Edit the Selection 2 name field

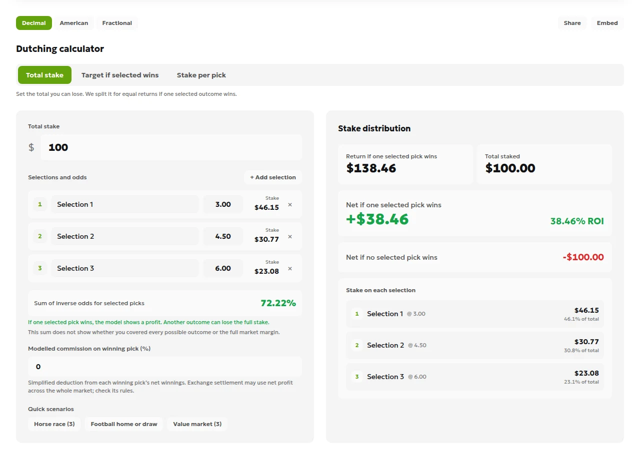(125, 236)
